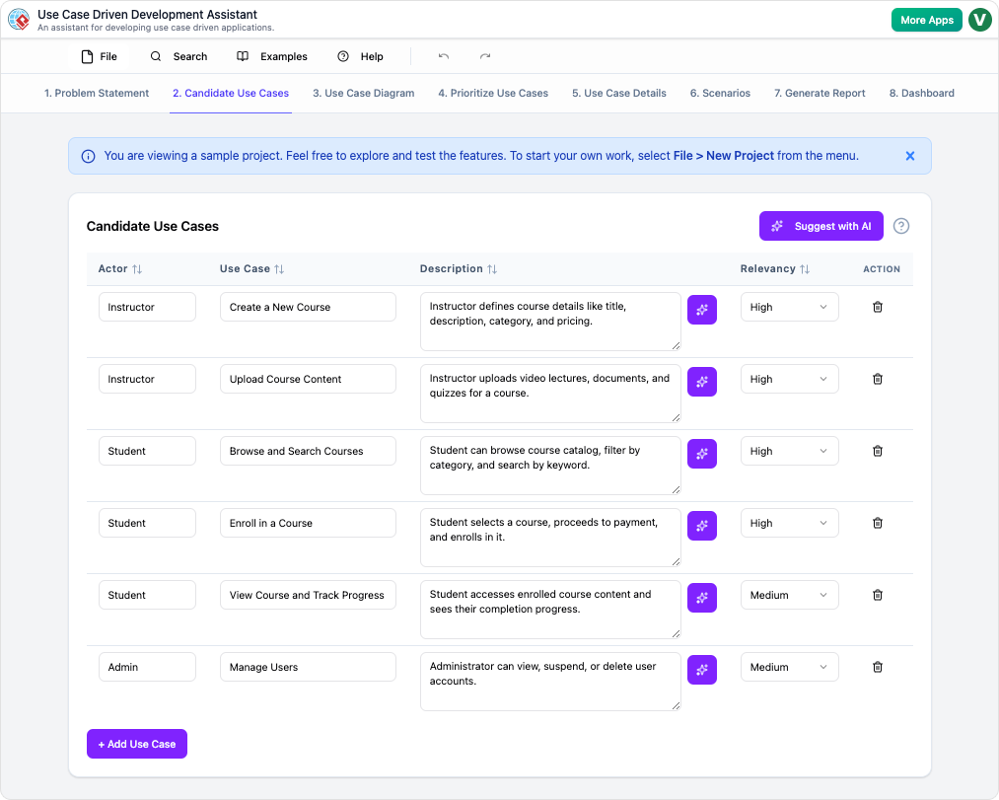Viewport: 999px width, 800px height.
Task: Dismiss the sample project info banner
Action: click(910, 156)
